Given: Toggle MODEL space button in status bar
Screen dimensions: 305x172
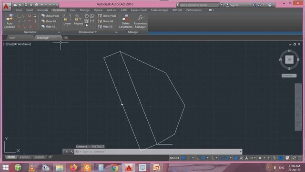Looking at the screenshot, I should (x=174, y=158).
